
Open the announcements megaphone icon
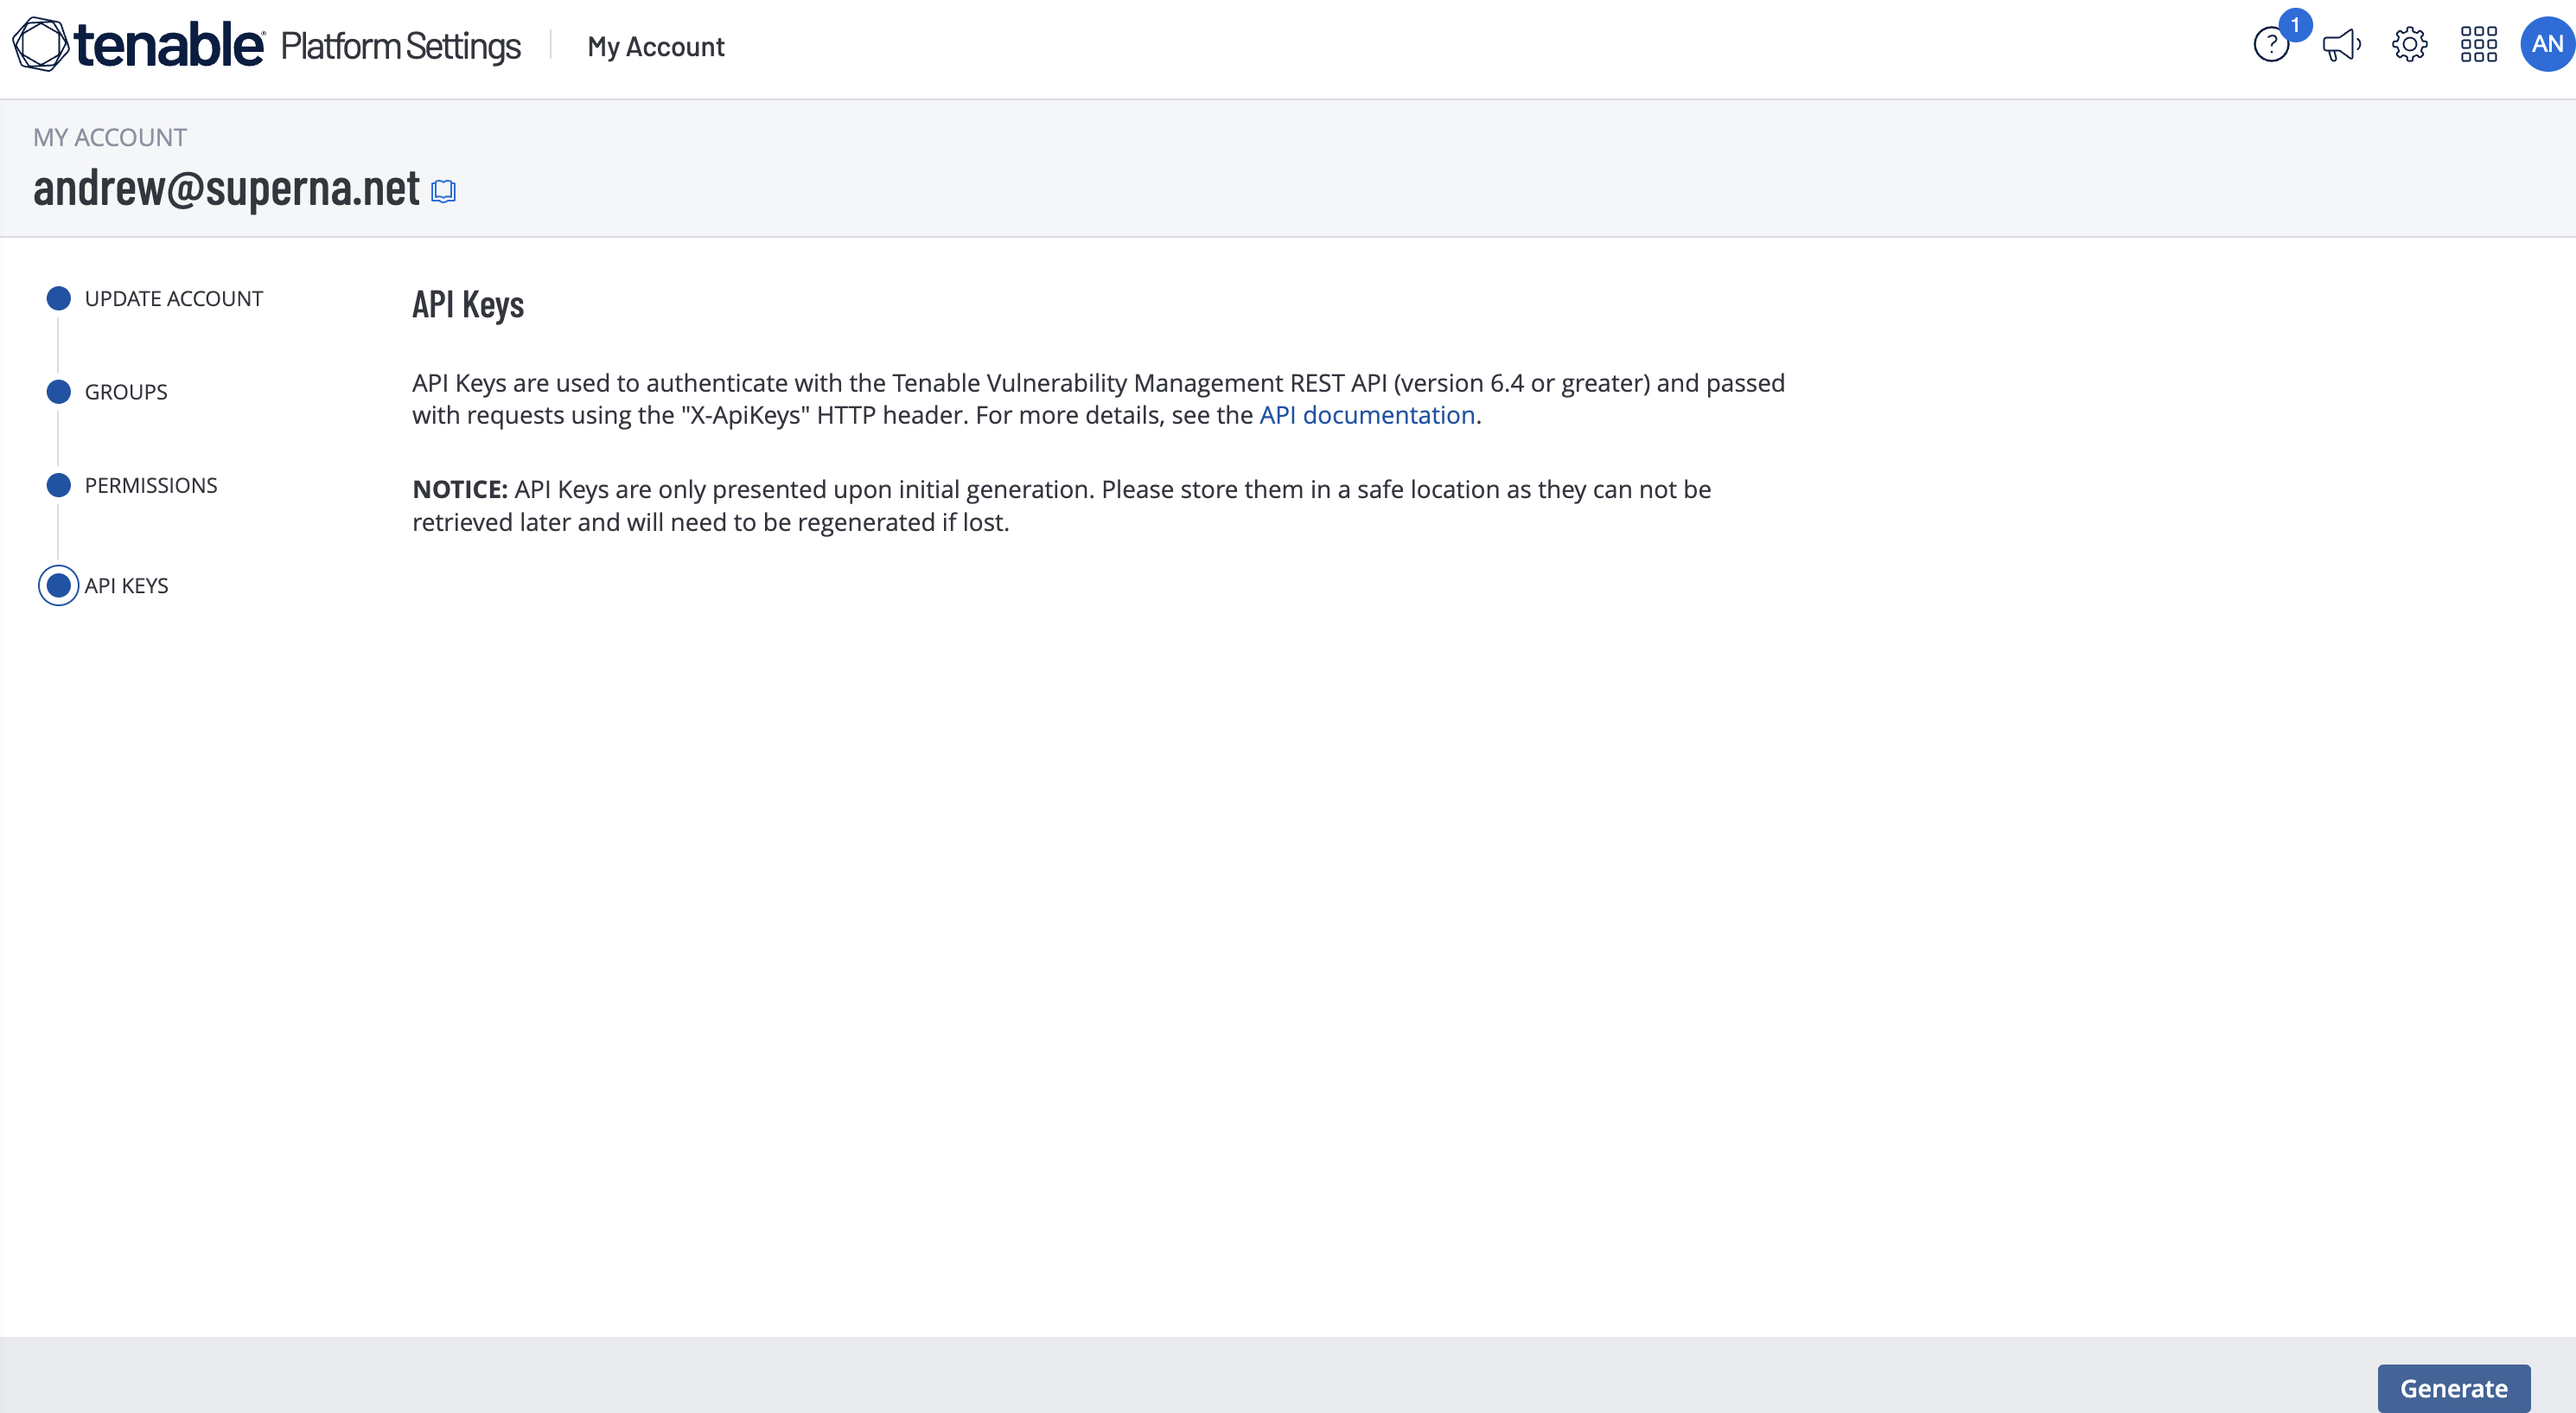[x=2340, y=45]
